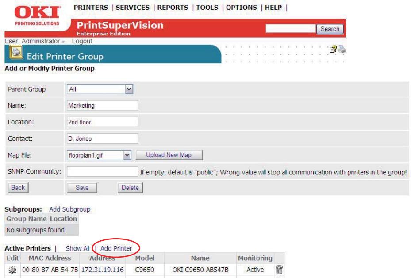Click the C9650 model cell
Image resolution: width=411 pixels, height=278 pixels.
click(x=144, y=270)
